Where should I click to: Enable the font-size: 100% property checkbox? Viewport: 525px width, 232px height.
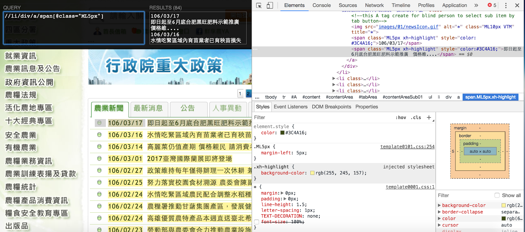pos(257,222)
